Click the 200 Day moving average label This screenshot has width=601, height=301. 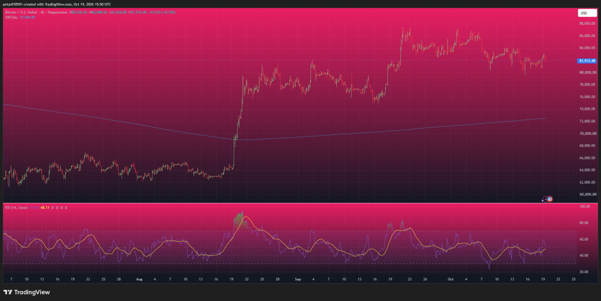(11, 17)
